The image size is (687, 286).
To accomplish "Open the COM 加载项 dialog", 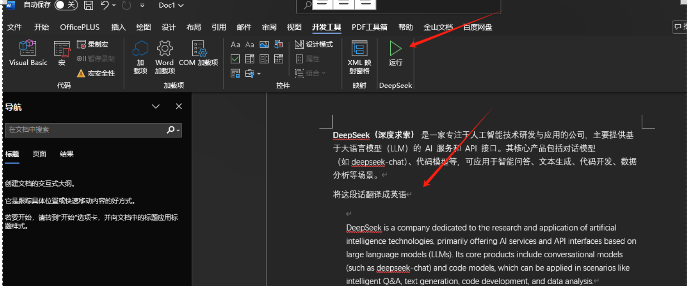I will coord(198,53).
